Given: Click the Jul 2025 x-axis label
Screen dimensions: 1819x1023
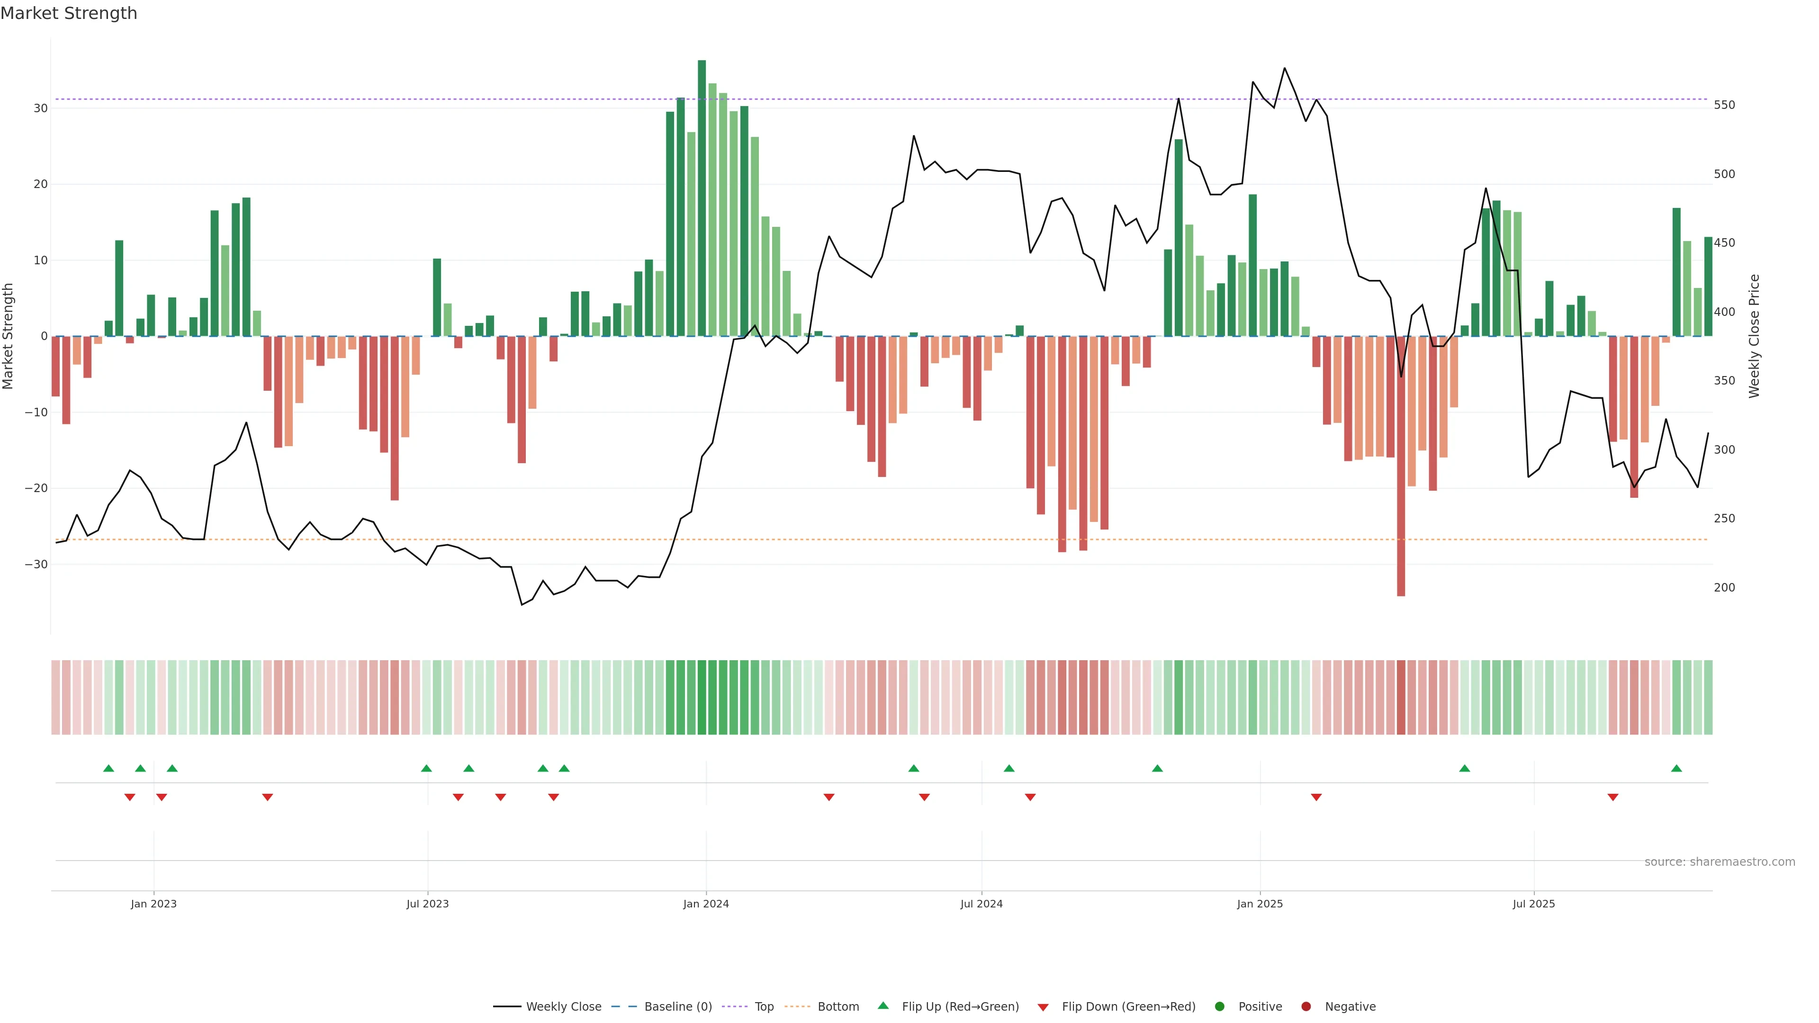Looking at the screenshot, I should coord(1533,904).
